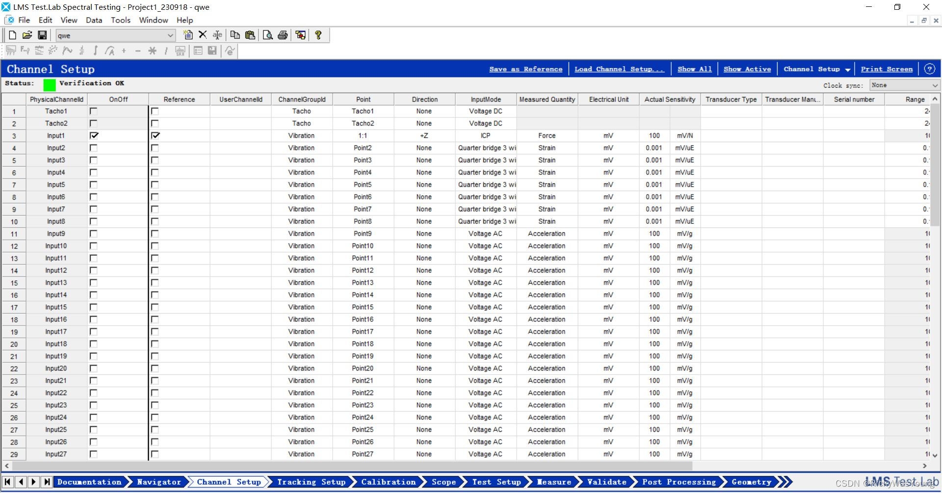Image resolution: width=942 pixels, height=493 pixels.
Task: Open circled question mark help in Channel Setup bar
Action: coord(930,69)
